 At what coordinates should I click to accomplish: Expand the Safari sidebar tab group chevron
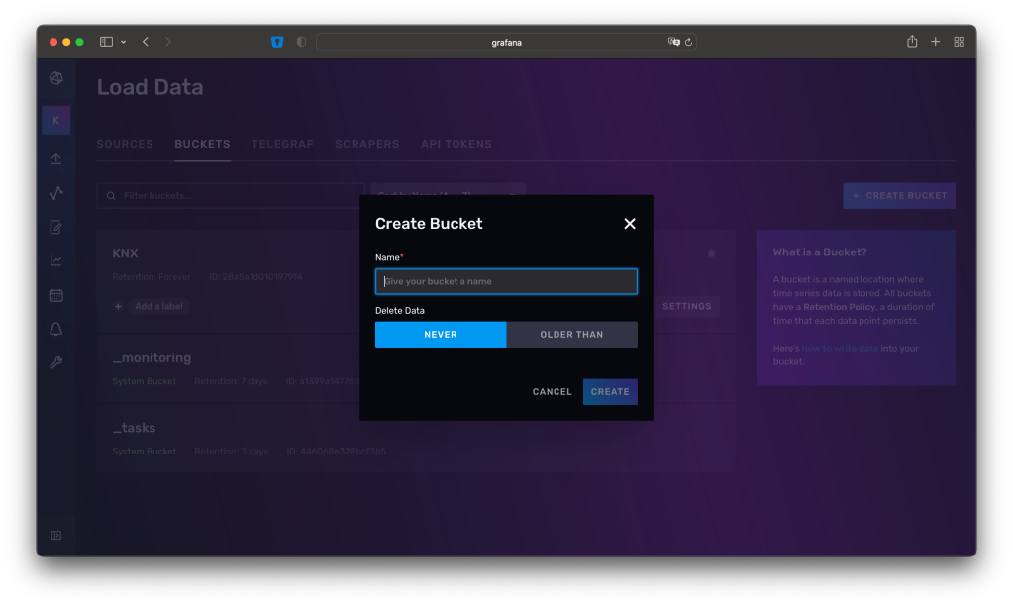pyautogui.click(x=124, y=42)
